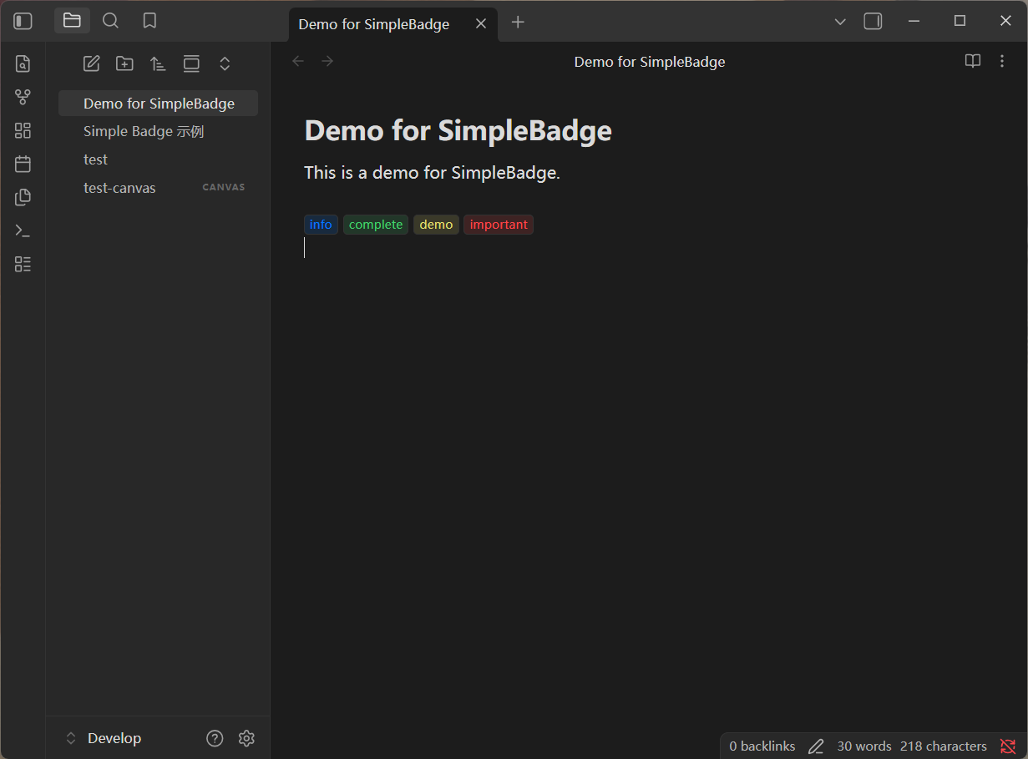Click 30 words count in status bar
Screen dimensions: 1028x759
(x=864, y=746)
